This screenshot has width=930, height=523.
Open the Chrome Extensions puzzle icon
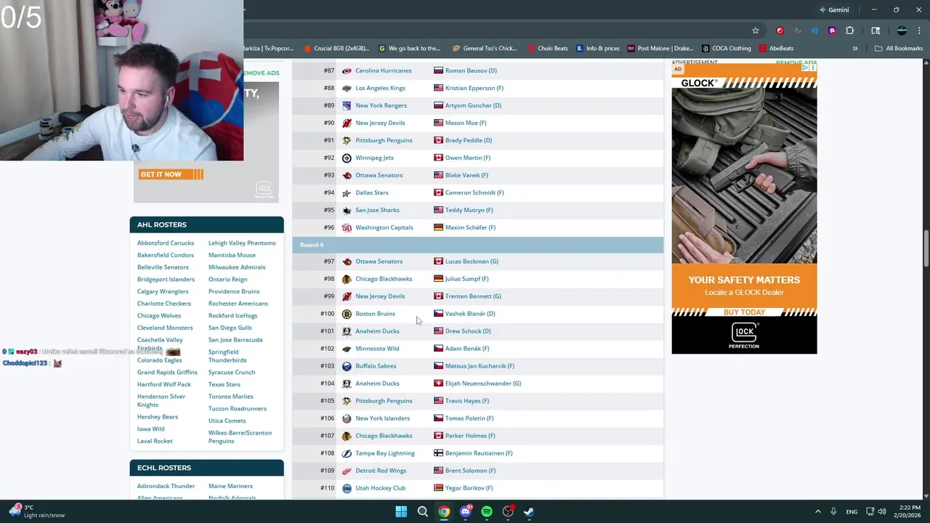pyautogui.click(x=849, y=31)
